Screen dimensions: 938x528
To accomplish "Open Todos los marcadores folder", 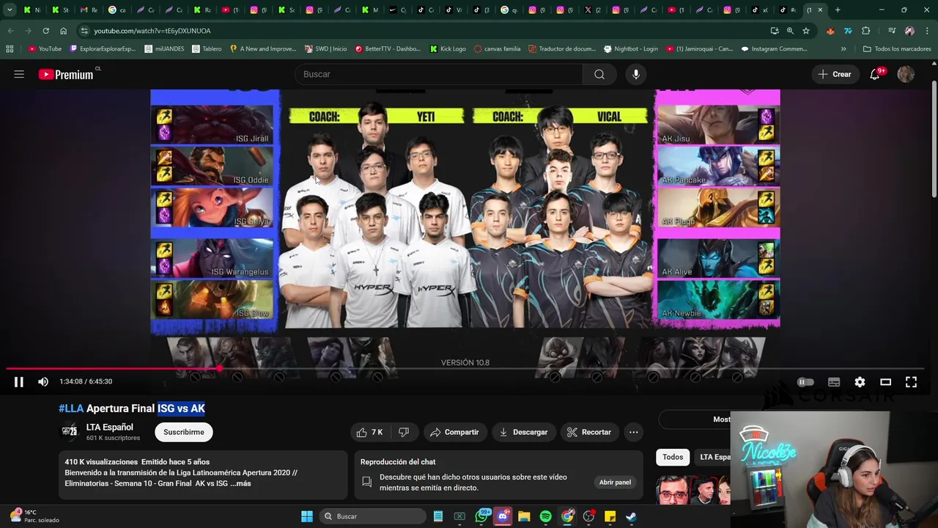I will 897,48.
